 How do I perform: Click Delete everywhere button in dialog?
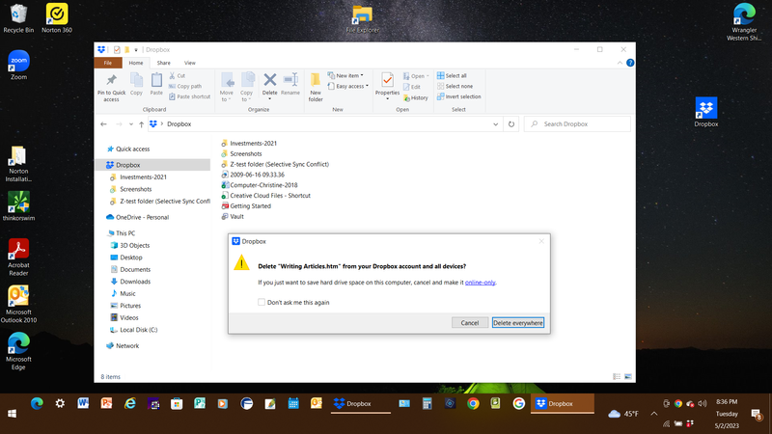click(x=518, y=323)
